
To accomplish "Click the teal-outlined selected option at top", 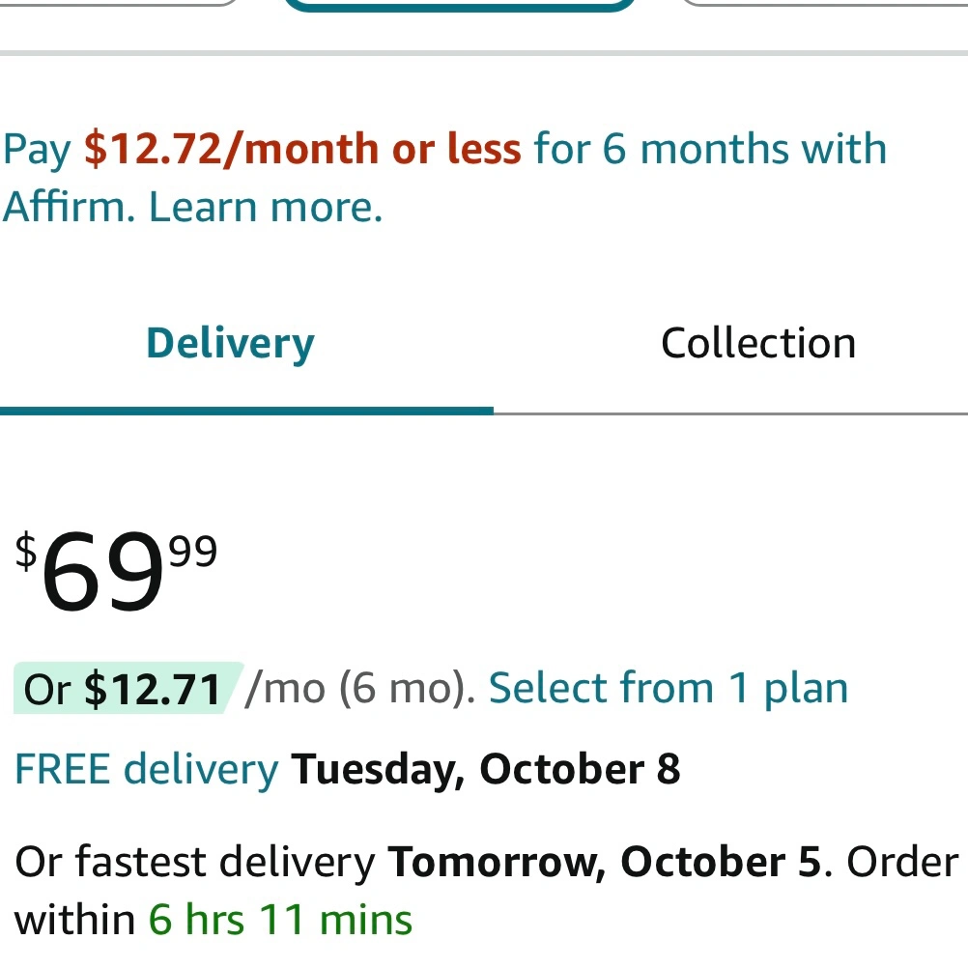I will (x=458, y=5).
